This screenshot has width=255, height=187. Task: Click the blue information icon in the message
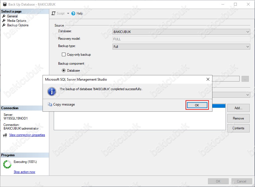pyautogui.click(x=52, y=92)
